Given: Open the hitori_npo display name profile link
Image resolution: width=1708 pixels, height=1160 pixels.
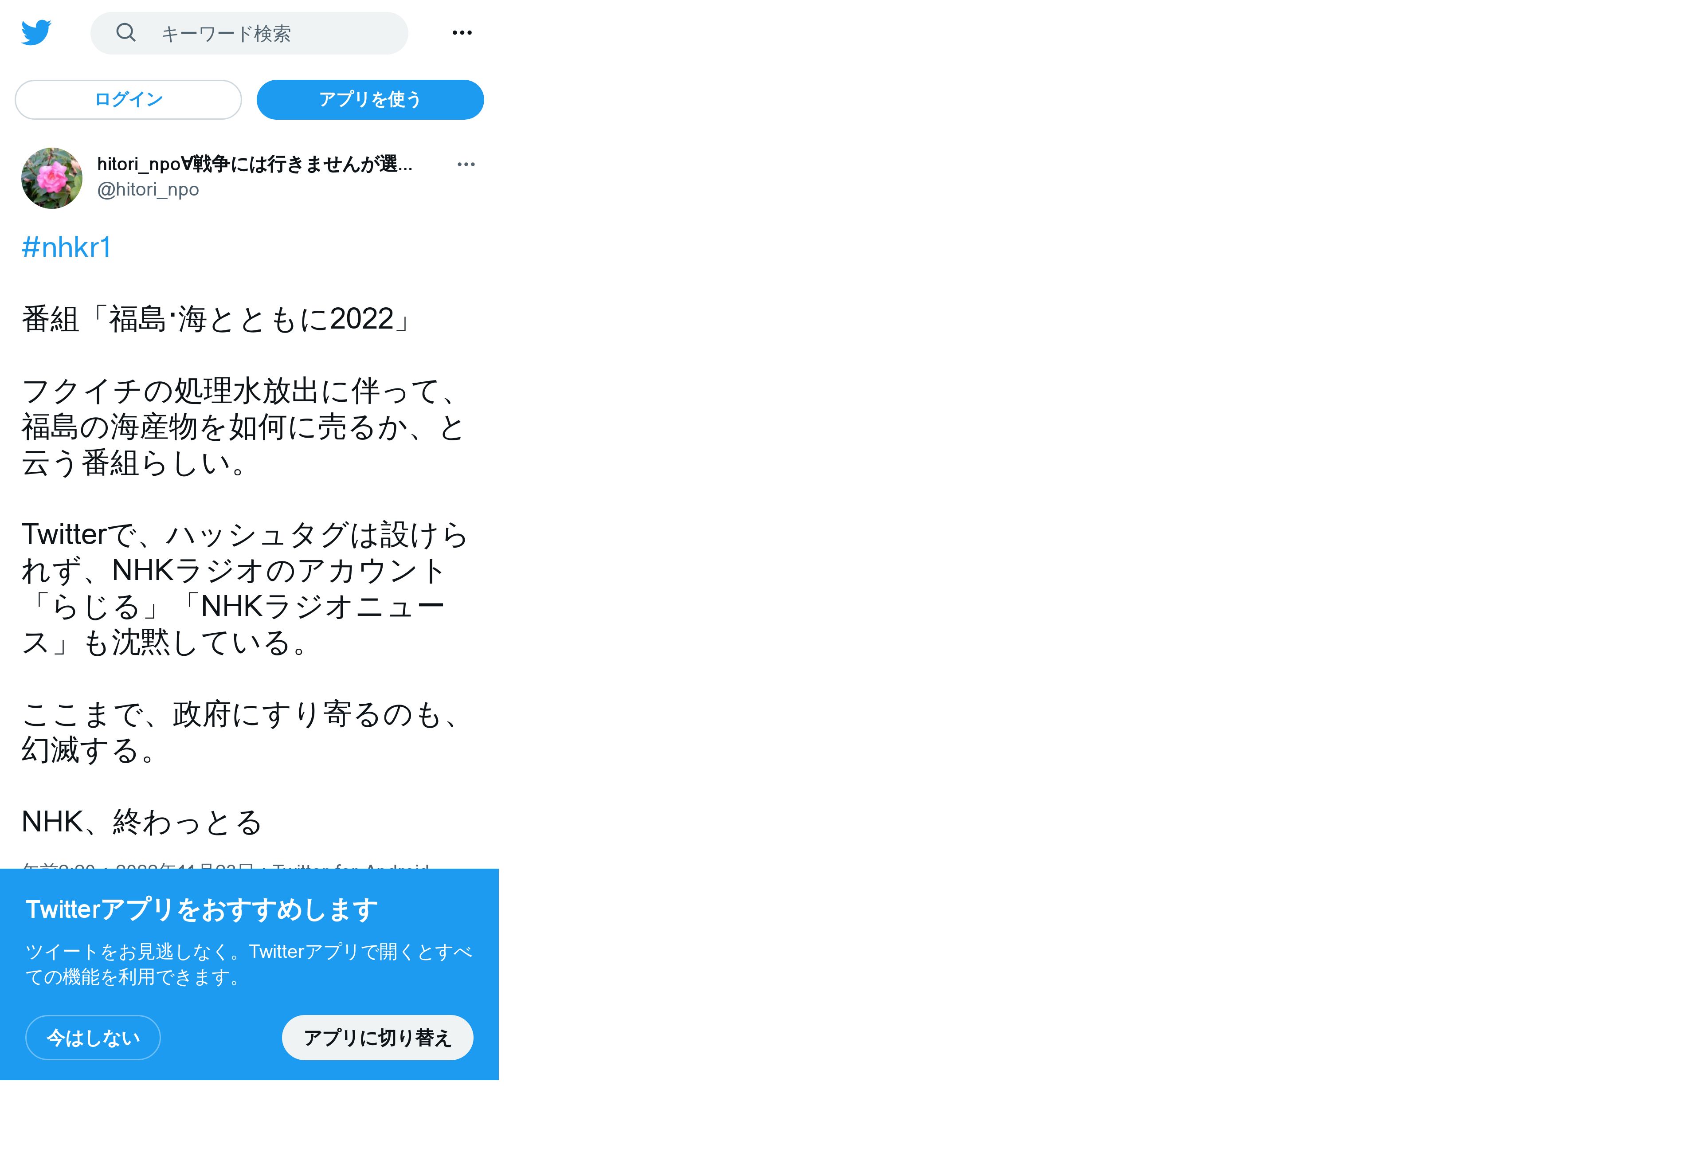Looking at the screenshot, I should click(x=254, y=164).
